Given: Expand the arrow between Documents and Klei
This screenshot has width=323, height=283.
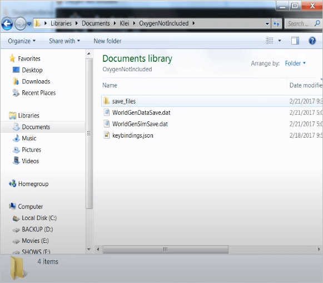Looking at the screenshot, I should click(x=115, y=23).
